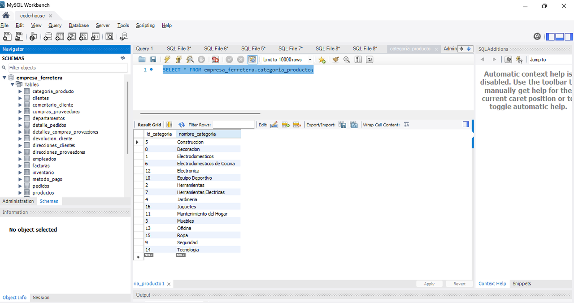This screenshot has width=574, height=303.
Task: Click the Apply button
Action: pyautogui.click(x=429, y=284)
